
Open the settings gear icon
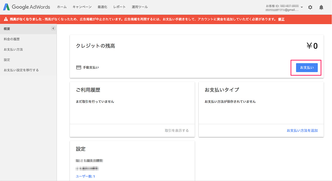click(310, 7)
